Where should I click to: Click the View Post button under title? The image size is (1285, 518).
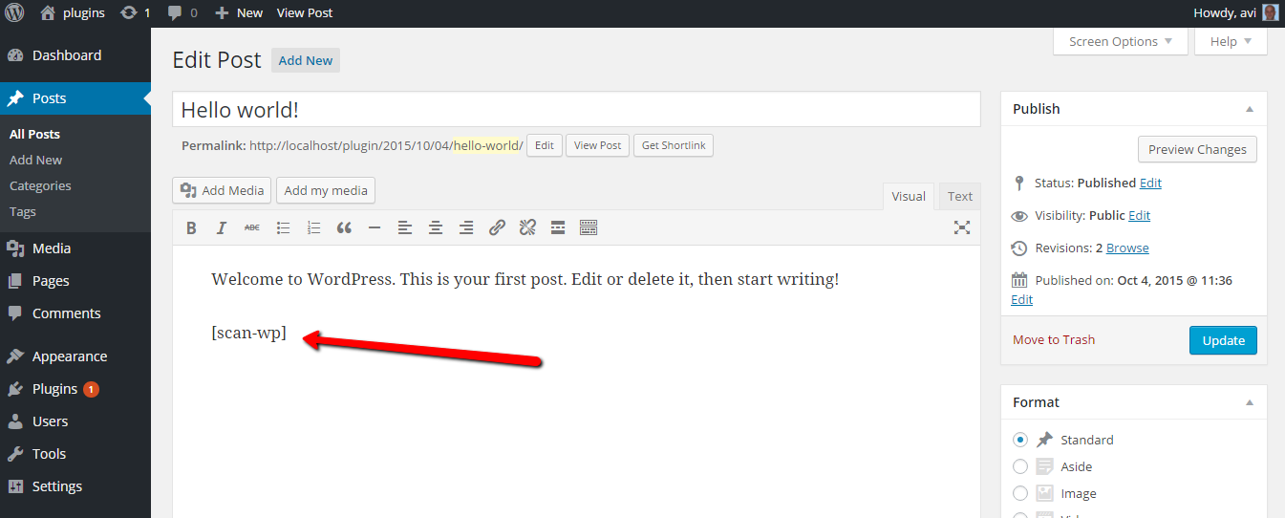[598, 146]
